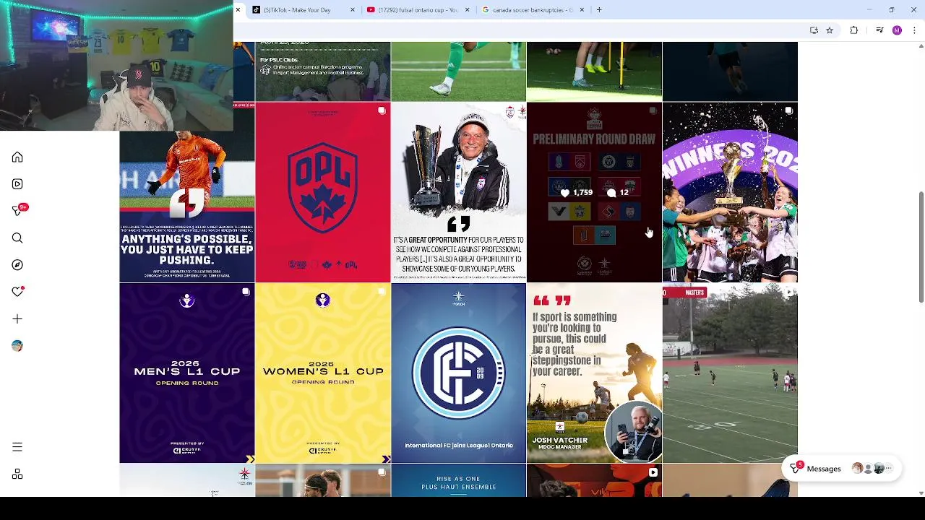This screenshot has height=520, width=925.
Task: Create new post with plus icon
Action: (x=17, y=318)
